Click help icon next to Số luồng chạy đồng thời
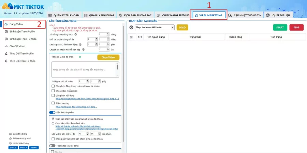This screenshot has width=307, height=153. click(76, 34)
